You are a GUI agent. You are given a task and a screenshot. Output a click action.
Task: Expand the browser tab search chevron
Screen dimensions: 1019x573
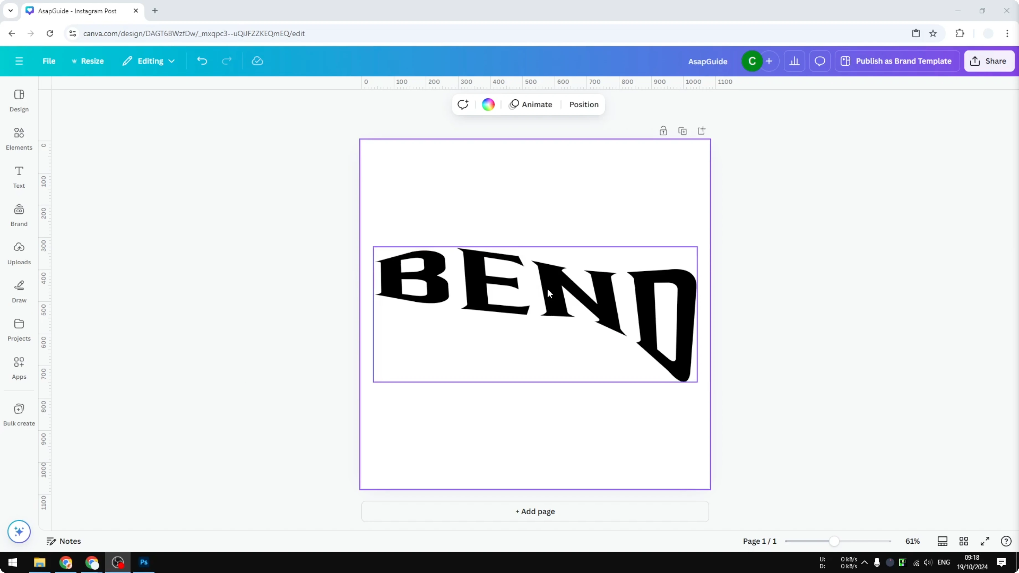click(10, 11)
